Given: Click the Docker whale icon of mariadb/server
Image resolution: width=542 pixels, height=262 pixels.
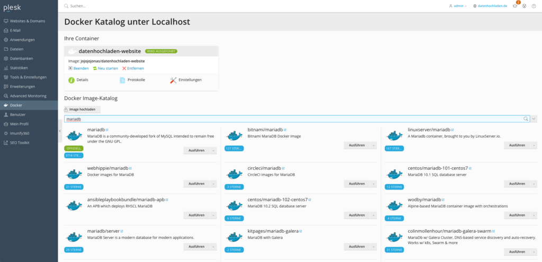Looking at the screenshot, I should pyautogui.click(x=74, y=237).
